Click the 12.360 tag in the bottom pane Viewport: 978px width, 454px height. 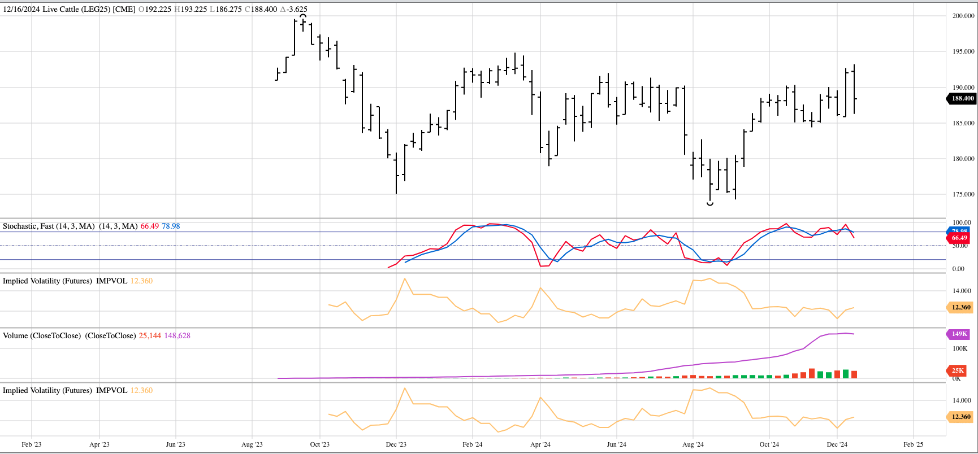960,417
